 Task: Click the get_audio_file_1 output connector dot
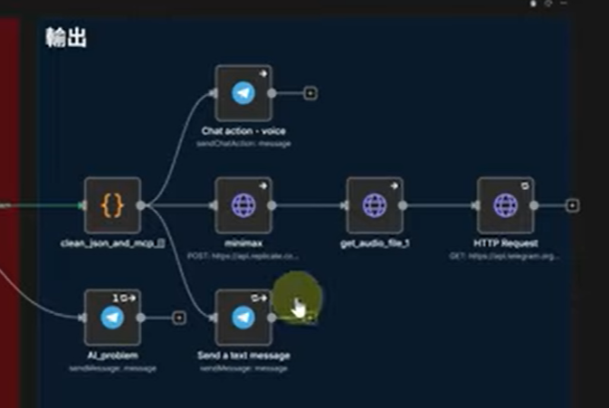pos(403,205)
